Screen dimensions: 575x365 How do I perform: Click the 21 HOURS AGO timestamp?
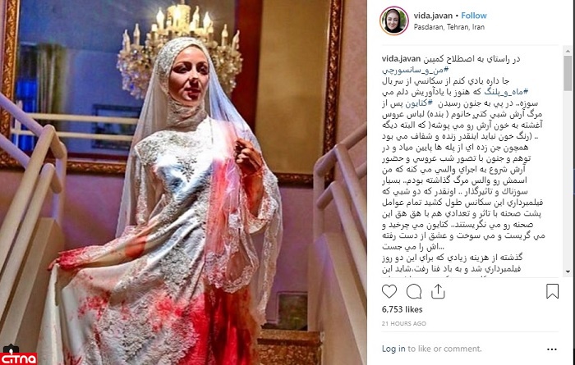point(404,324)
